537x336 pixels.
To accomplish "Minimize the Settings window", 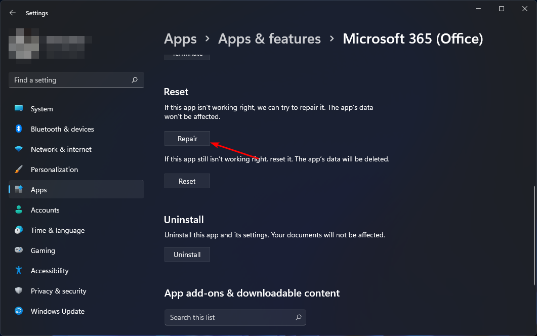I will coord(478,9).
